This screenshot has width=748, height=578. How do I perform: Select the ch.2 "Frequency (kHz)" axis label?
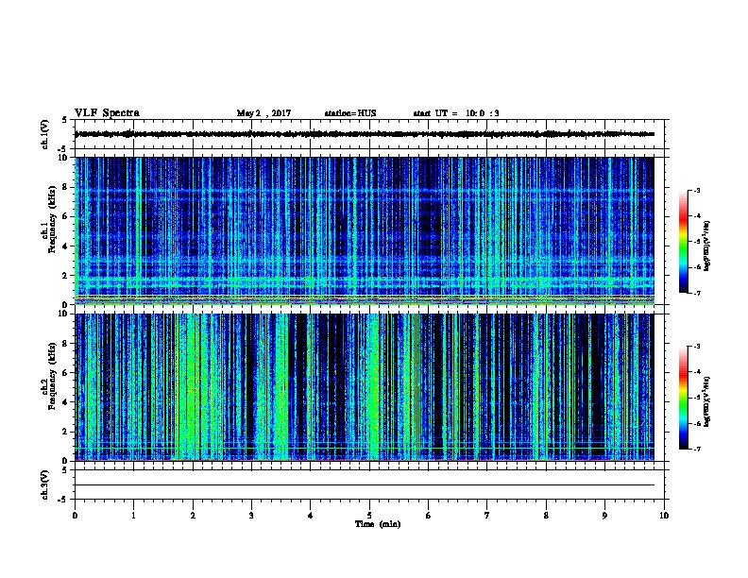[x=52, y=376]
